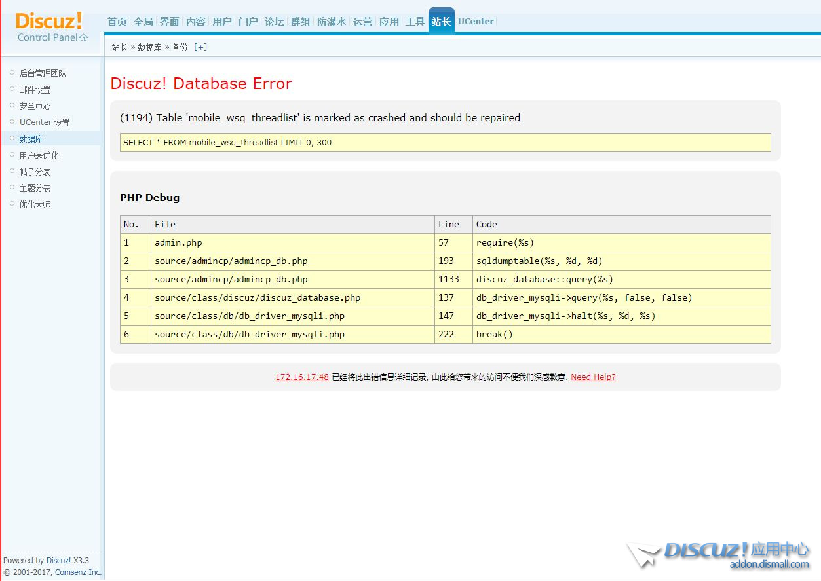Open the 工具 top menu
This screenshot has width=821, height=581.
415,22
